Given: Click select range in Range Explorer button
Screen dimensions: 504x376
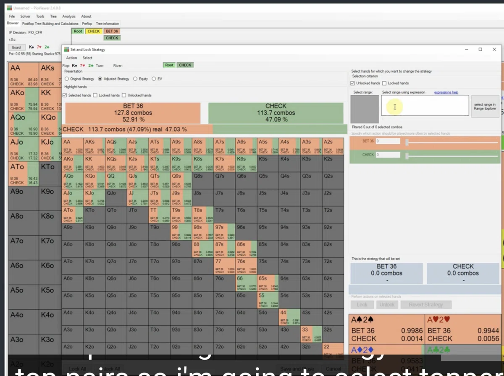Looking at the screenshot, I should coord(485,106).
